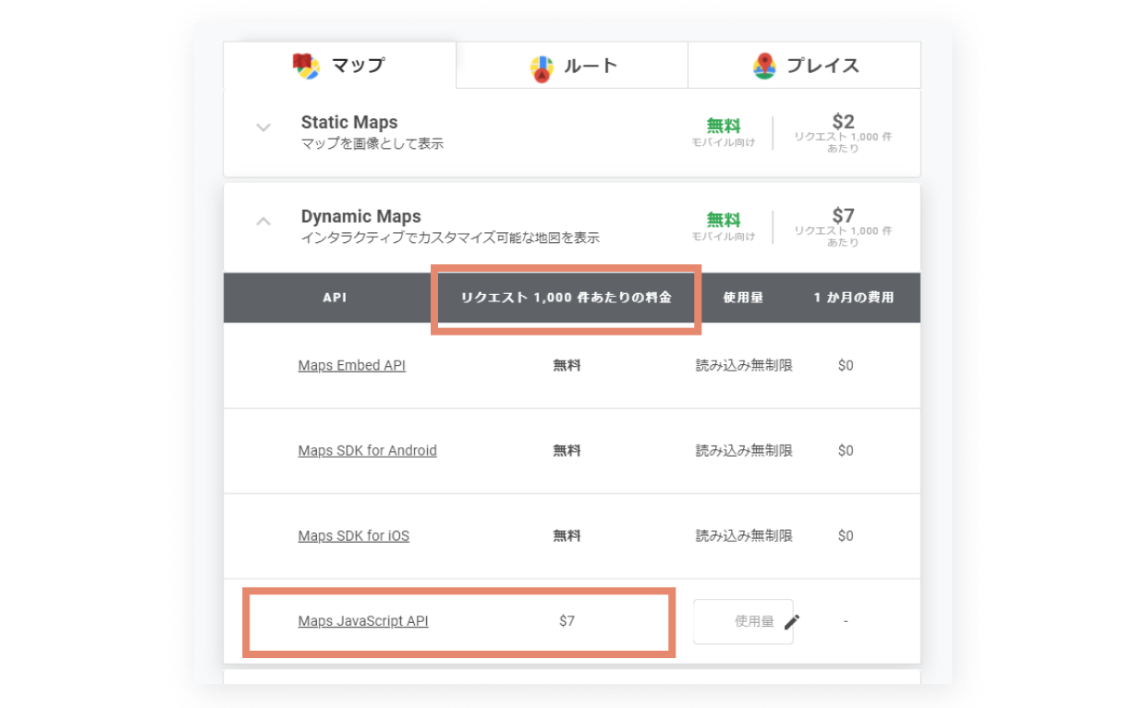Switch to the ルート tab label
This screenshot has width=1146, height=708.
pyautogui.click(x=590, y=66)
